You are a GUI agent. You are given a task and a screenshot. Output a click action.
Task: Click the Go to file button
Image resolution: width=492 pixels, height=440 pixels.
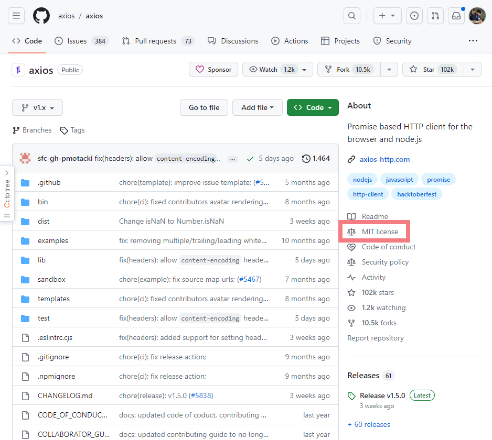(x=204, y=107)
